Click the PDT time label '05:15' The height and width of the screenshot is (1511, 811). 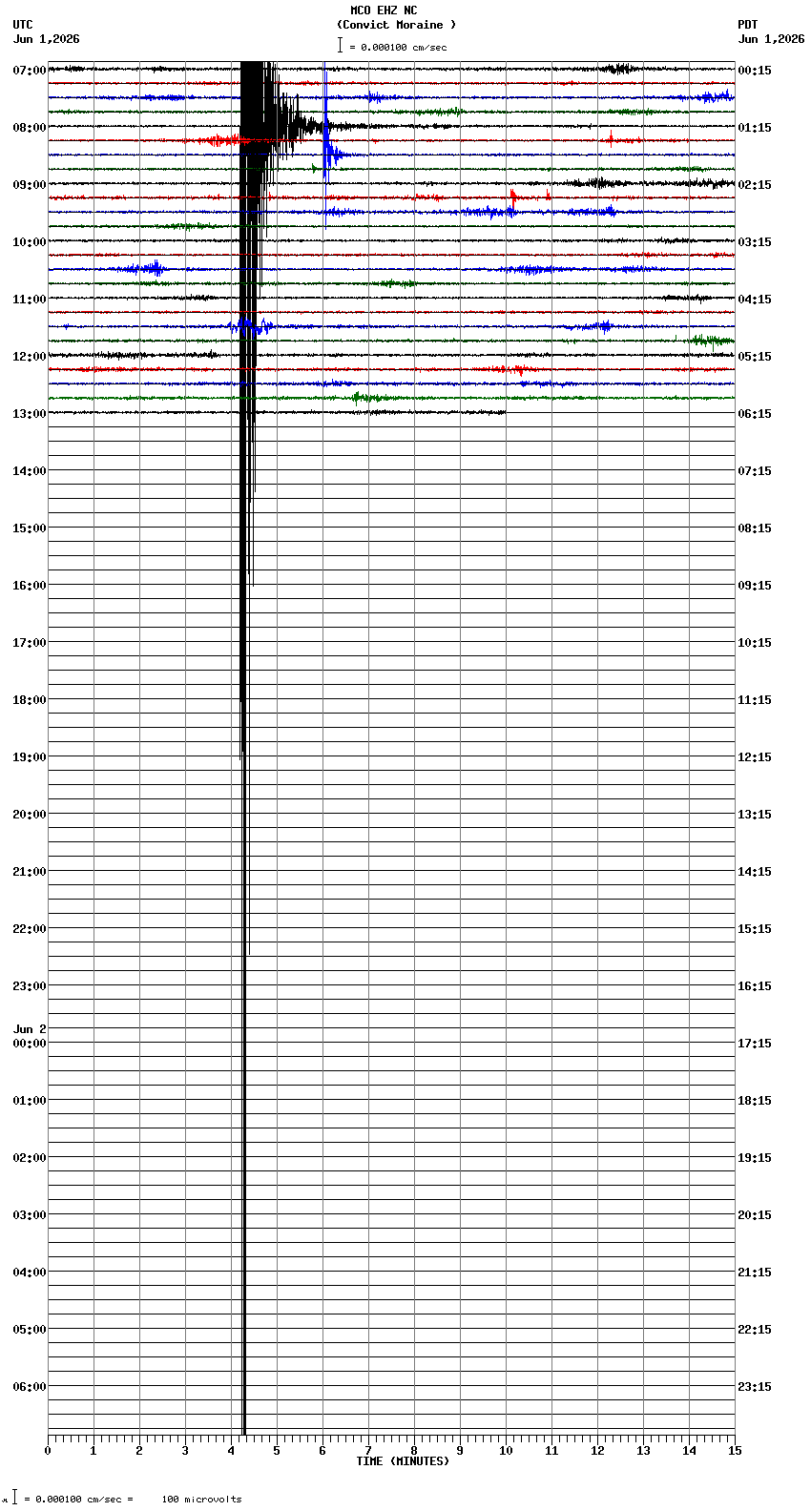(x=755, y=357)
